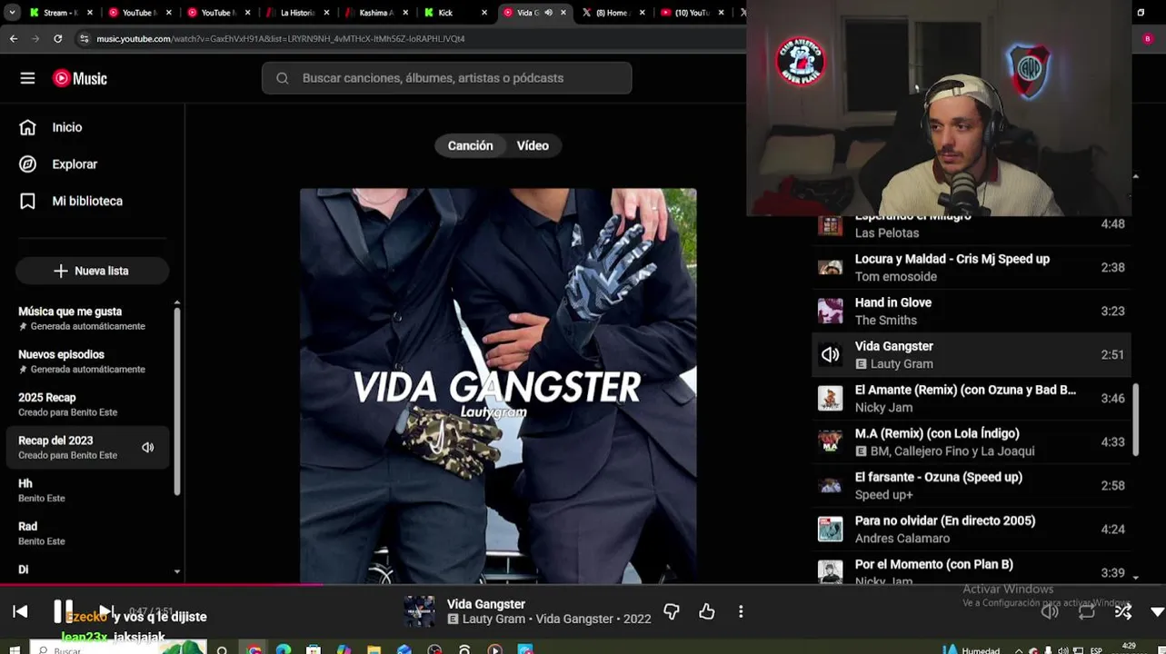Click the volume speaker icon in player bar

tap(1050, 611)
